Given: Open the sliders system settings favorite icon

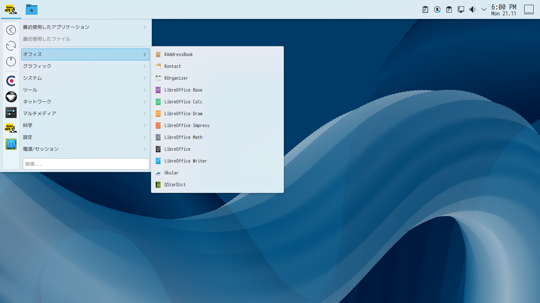Looking at the screenshot, I should coord(11,112).
